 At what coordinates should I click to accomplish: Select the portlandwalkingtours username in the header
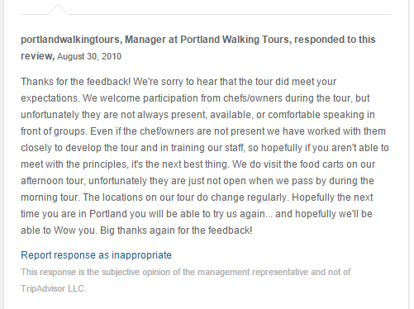tap(70, 40)
